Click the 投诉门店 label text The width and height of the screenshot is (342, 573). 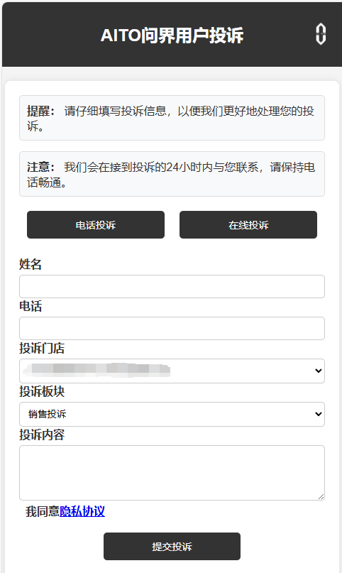[42, 348]
